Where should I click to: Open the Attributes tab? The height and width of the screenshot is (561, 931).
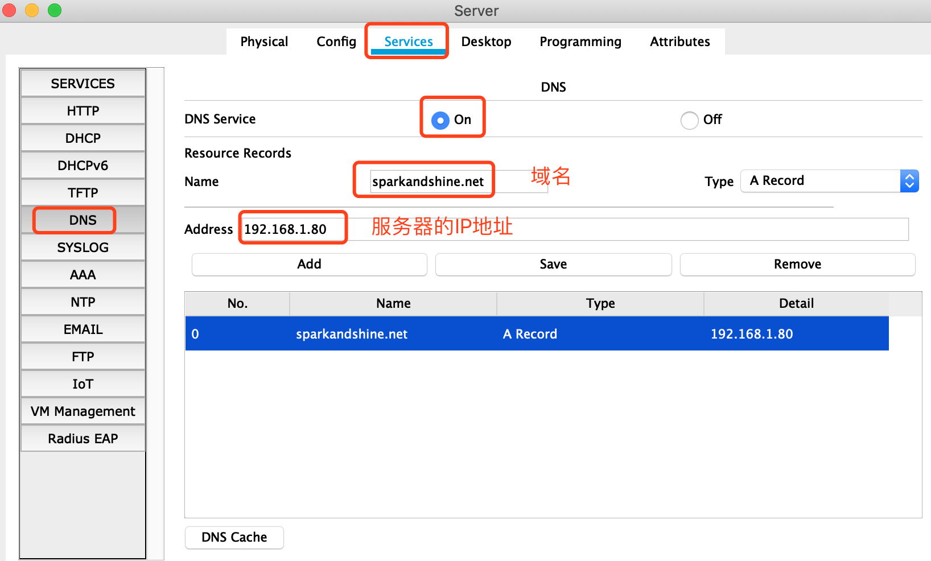coord(679,41)
